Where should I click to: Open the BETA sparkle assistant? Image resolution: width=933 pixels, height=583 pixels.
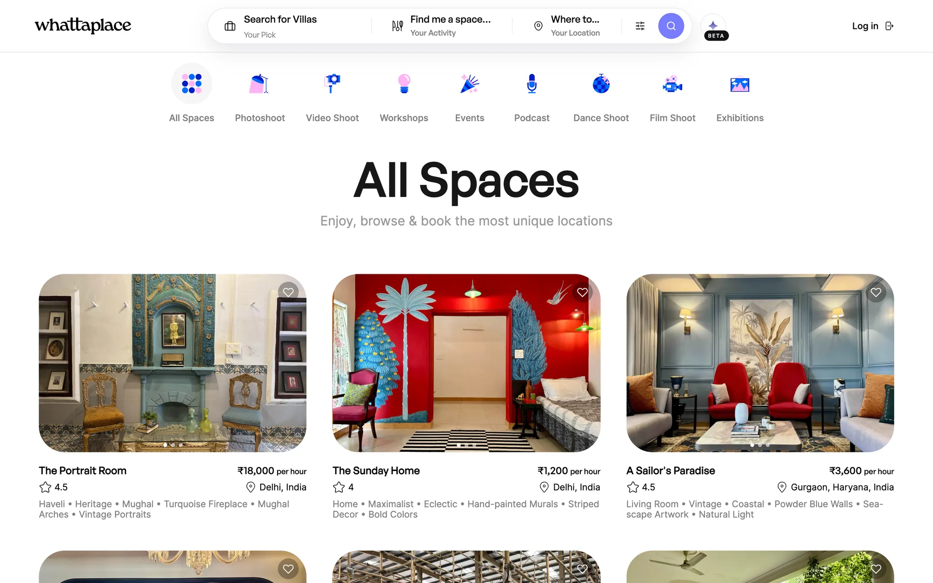713,26
